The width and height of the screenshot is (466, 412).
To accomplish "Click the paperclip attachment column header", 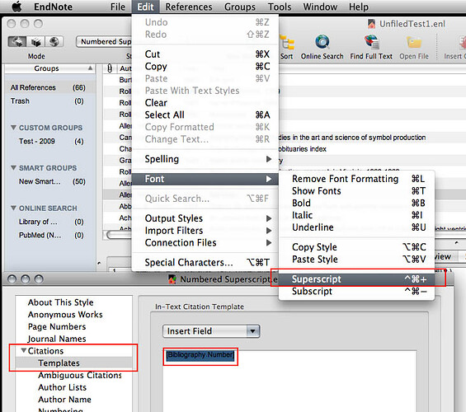I will [x=110, y=68].
